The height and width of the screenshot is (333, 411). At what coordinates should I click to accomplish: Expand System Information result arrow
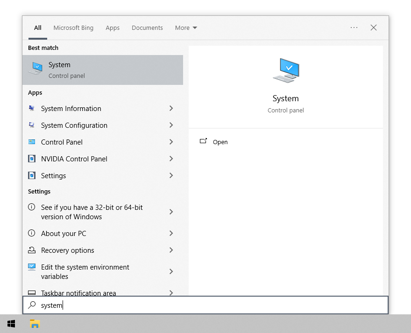point(171,108)
